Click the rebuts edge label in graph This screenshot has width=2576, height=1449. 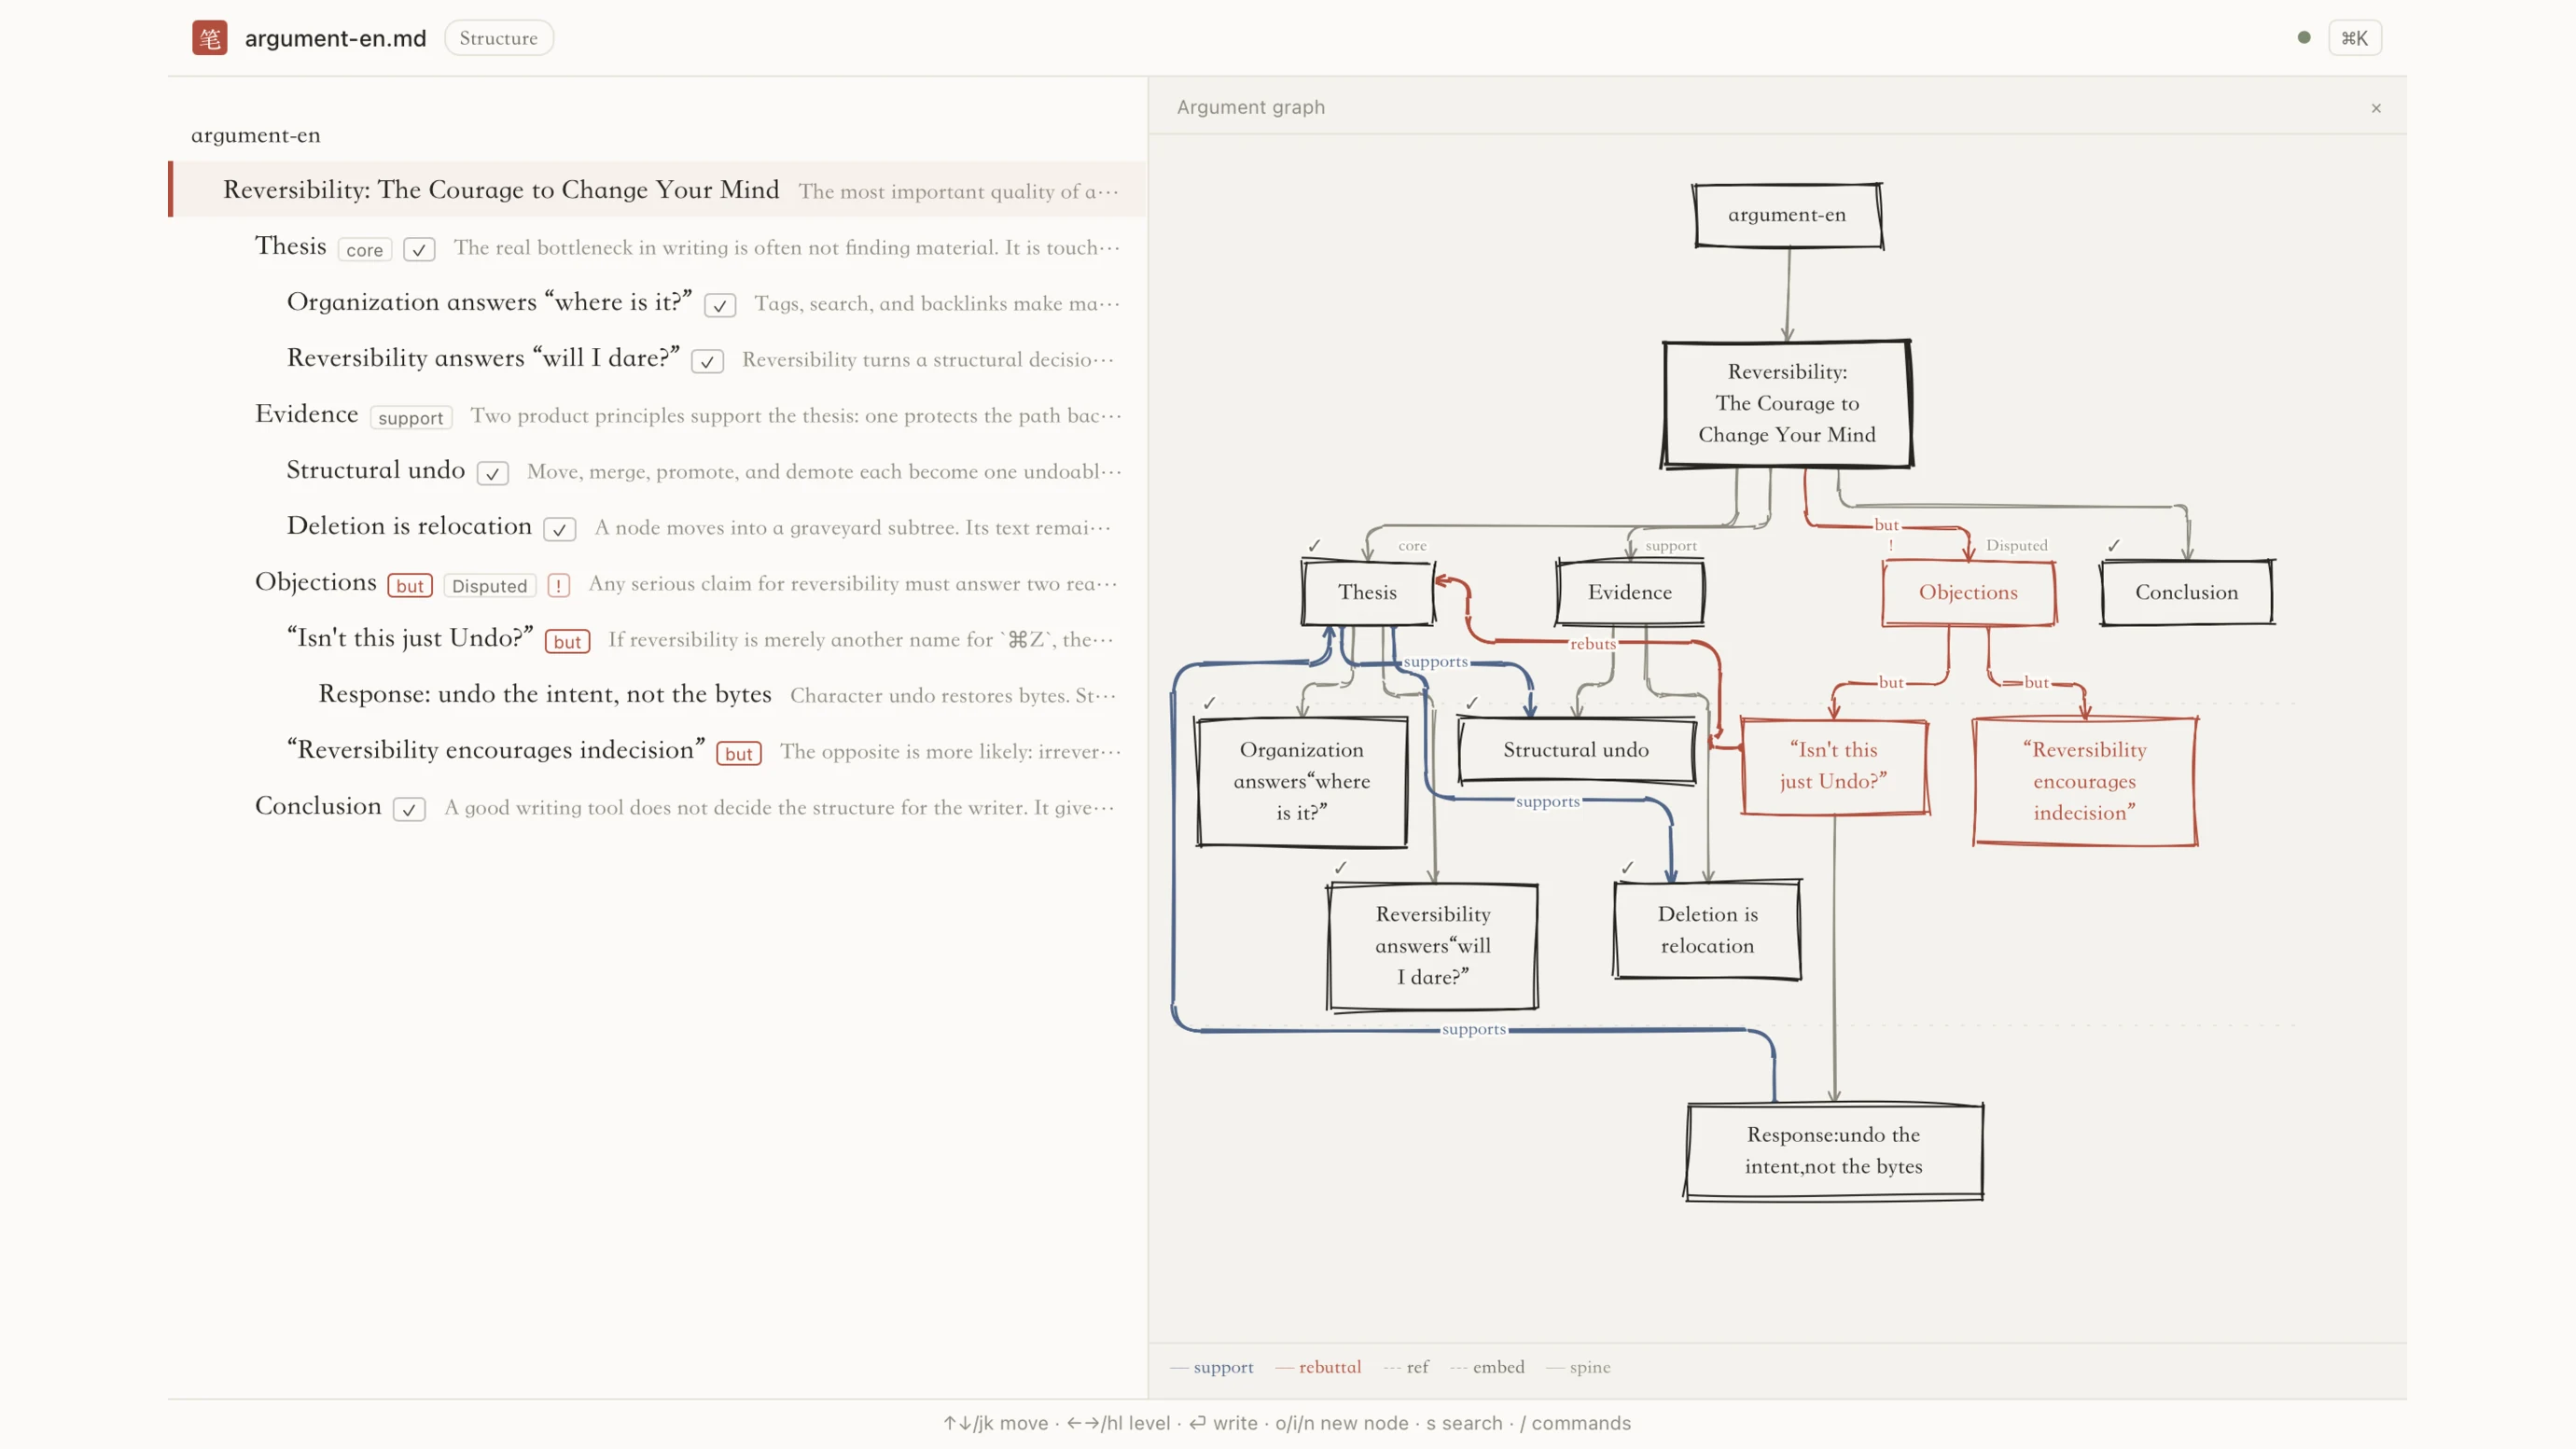[1592, 644]
